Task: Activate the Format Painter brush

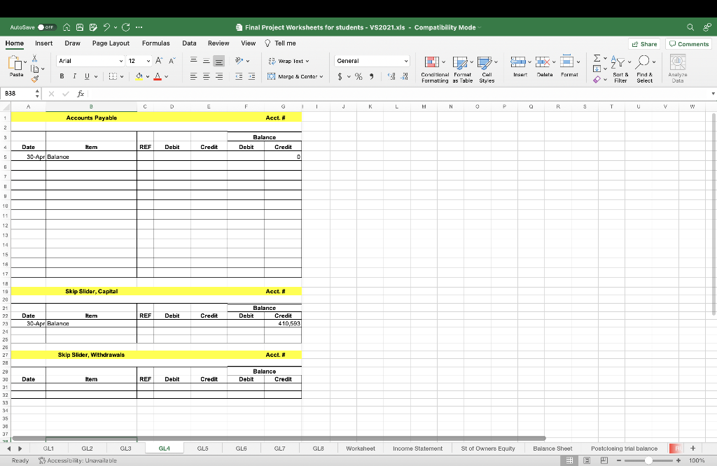Action: (x=35, y=79)
